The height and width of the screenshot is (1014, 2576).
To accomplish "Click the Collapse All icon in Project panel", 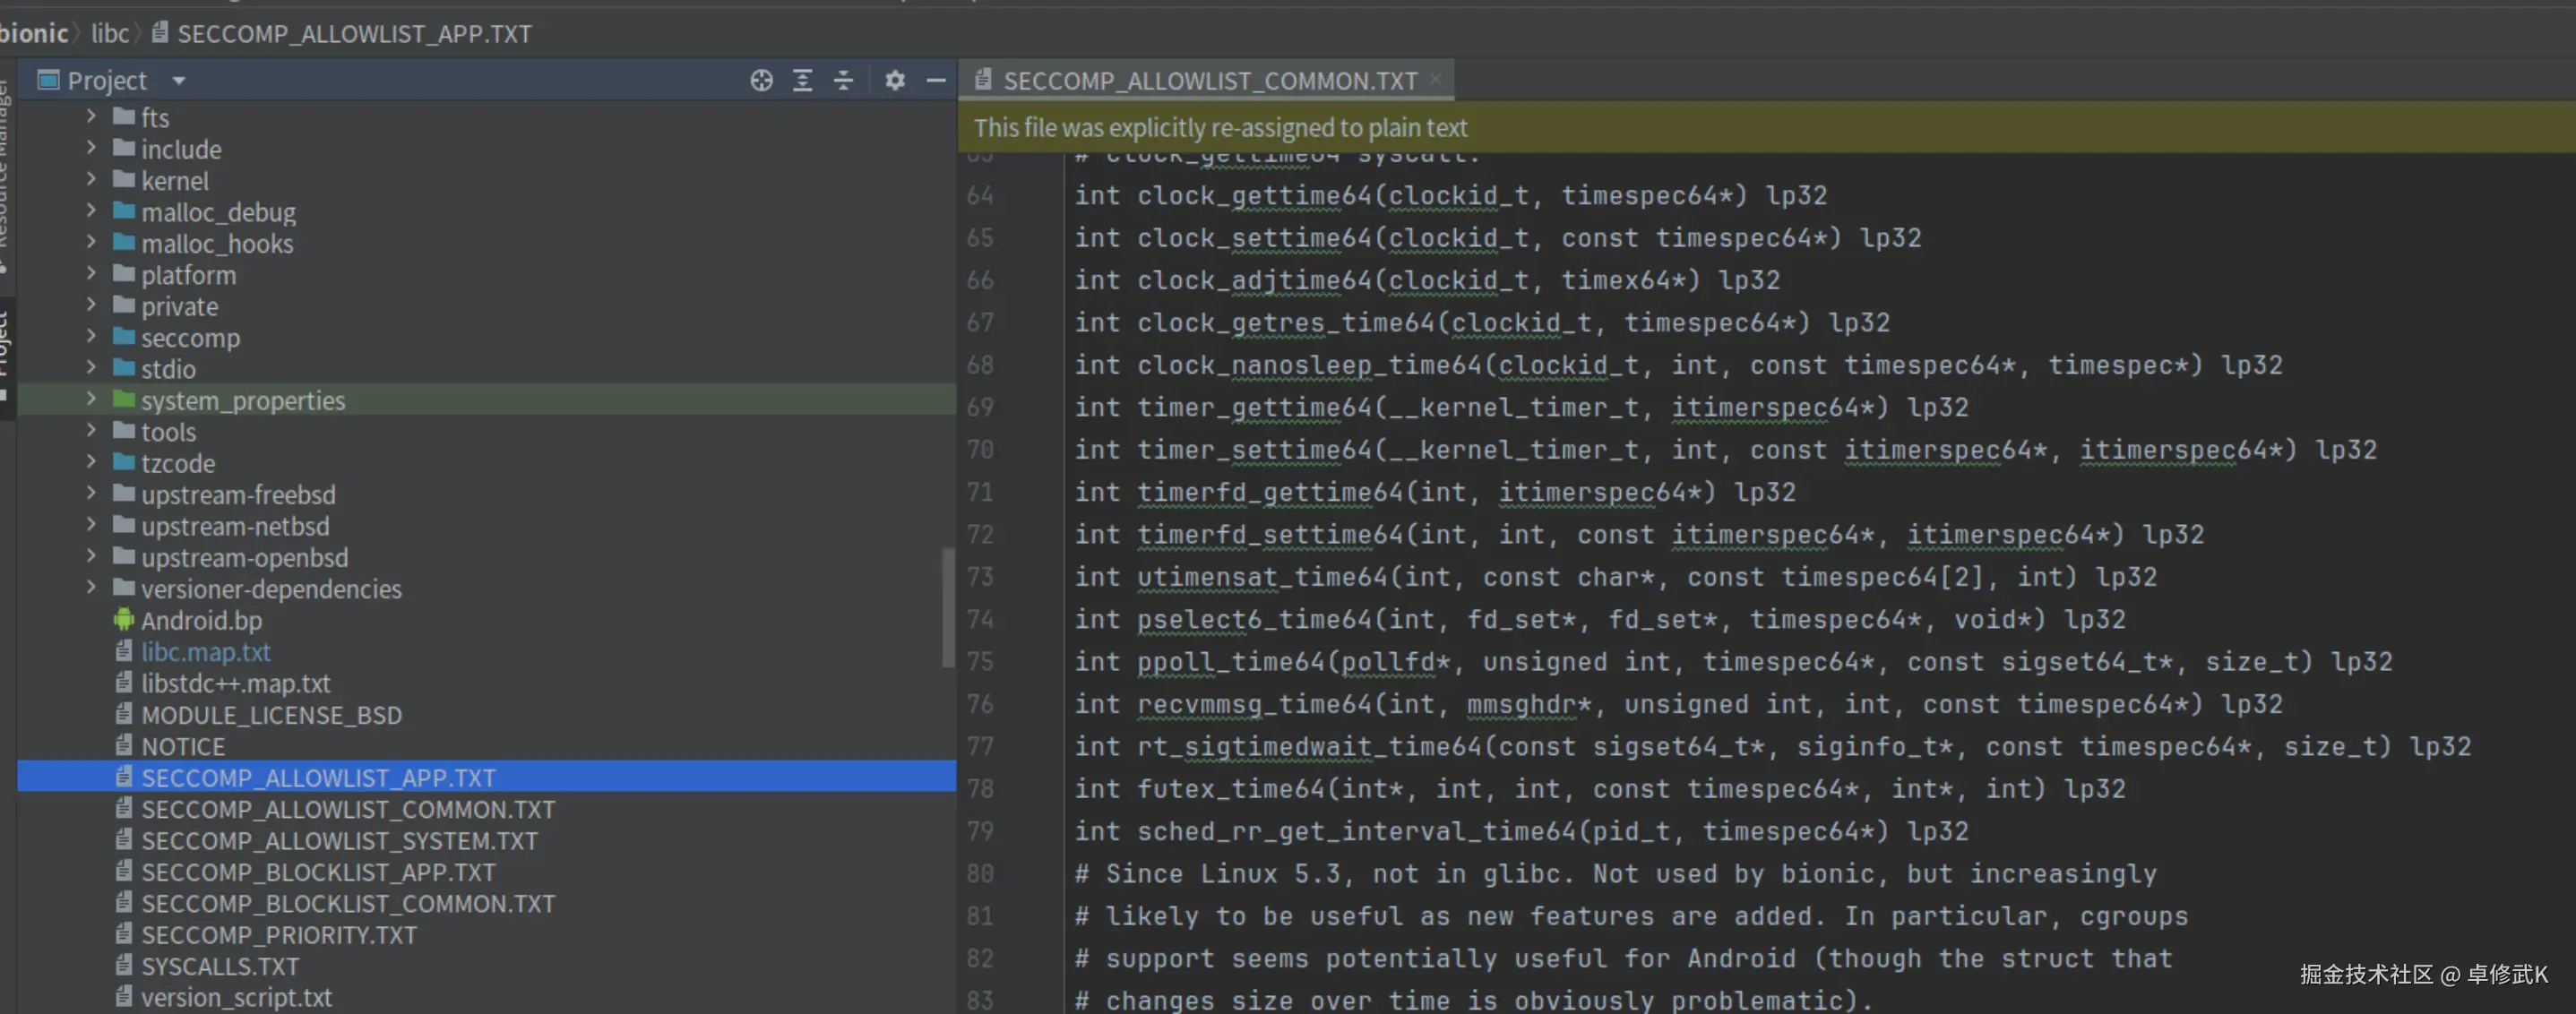I will [843, 80].
